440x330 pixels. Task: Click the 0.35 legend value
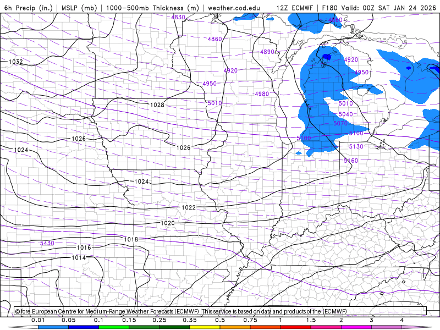click(x=190, y=320)
